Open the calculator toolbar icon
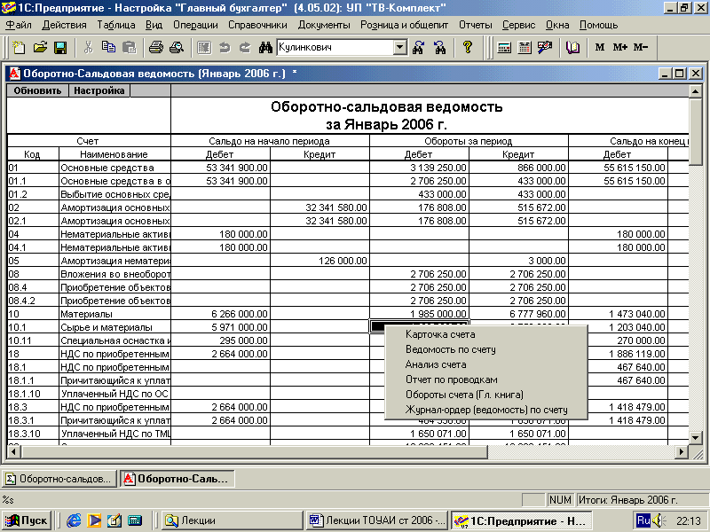This screenshot has width=710, height=532. tap(504, 47)
